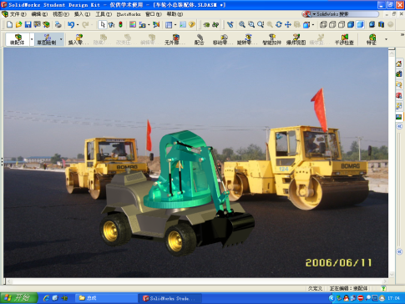Collapse the task pane with upper chevron
Image resolution: width=405 pixels, height=304 pixels.
pos(399,126)
